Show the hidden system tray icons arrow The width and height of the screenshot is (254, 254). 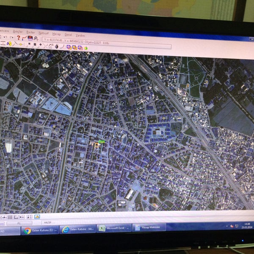click(227, 226)
